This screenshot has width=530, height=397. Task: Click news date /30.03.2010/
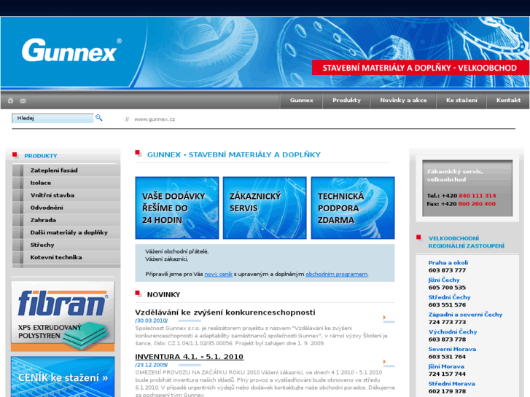click(x=152, y=321)
